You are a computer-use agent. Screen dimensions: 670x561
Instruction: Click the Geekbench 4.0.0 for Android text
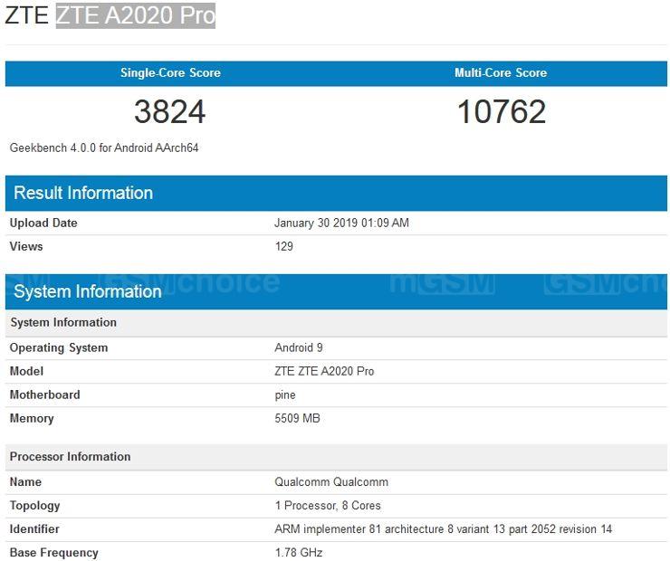[104, 147]
